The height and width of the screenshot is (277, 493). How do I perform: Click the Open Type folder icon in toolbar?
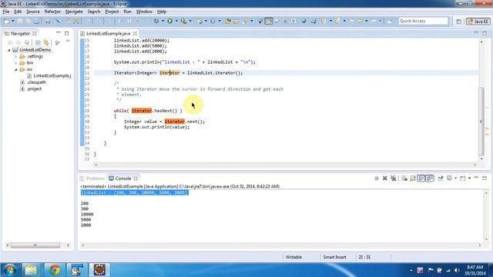click(x=228, y=21)
